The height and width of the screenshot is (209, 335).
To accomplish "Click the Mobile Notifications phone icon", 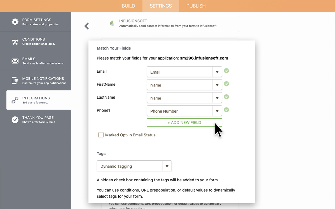I will coord(15,80).
